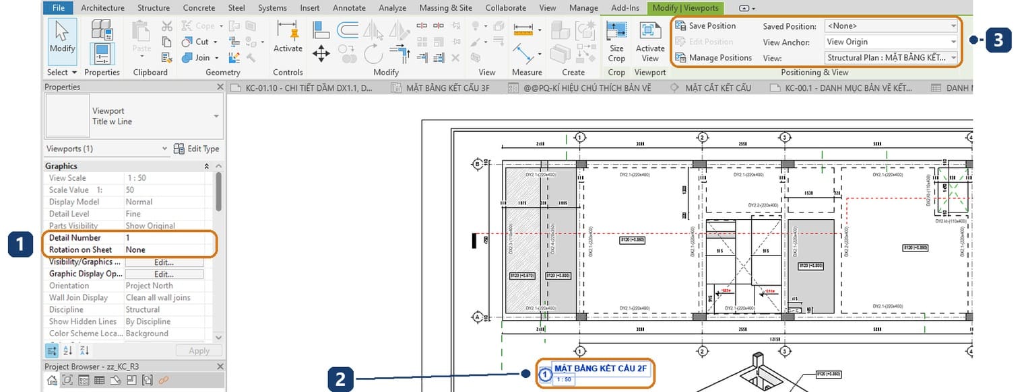This screenshot has height=392, width=1024.
Task: Open the Architecture ribbon tab
Action: click(x=102, y=8)
